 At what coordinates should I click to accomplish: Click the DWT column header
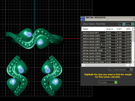[x=120, y=29]
